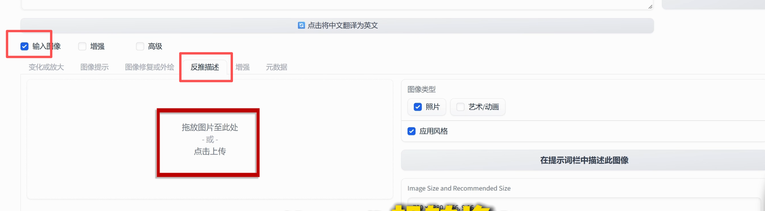Enable the 增强 checkbox
The height and width of the screenshot is (211, 765).
click(82, 46)
